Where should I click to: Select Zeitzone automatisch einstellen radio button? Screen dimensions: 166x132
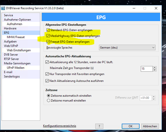coord(49,96)
